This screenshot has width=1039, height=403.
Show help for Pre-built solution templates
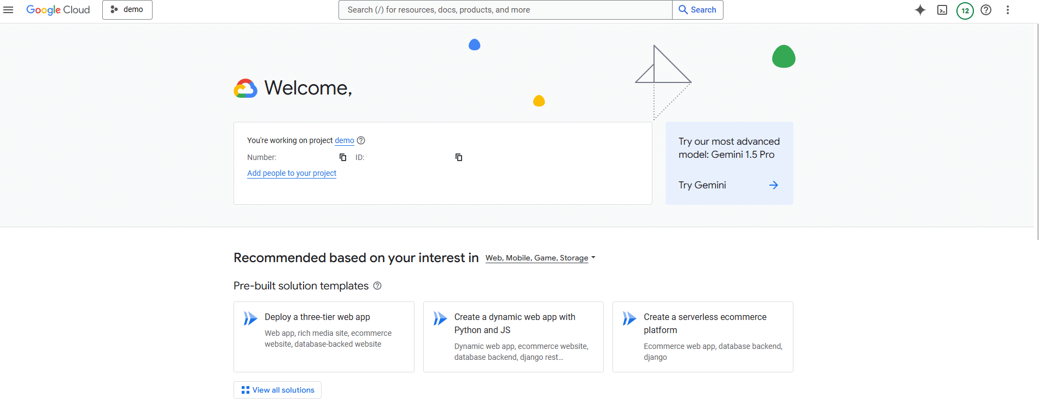tap(377, 286)
